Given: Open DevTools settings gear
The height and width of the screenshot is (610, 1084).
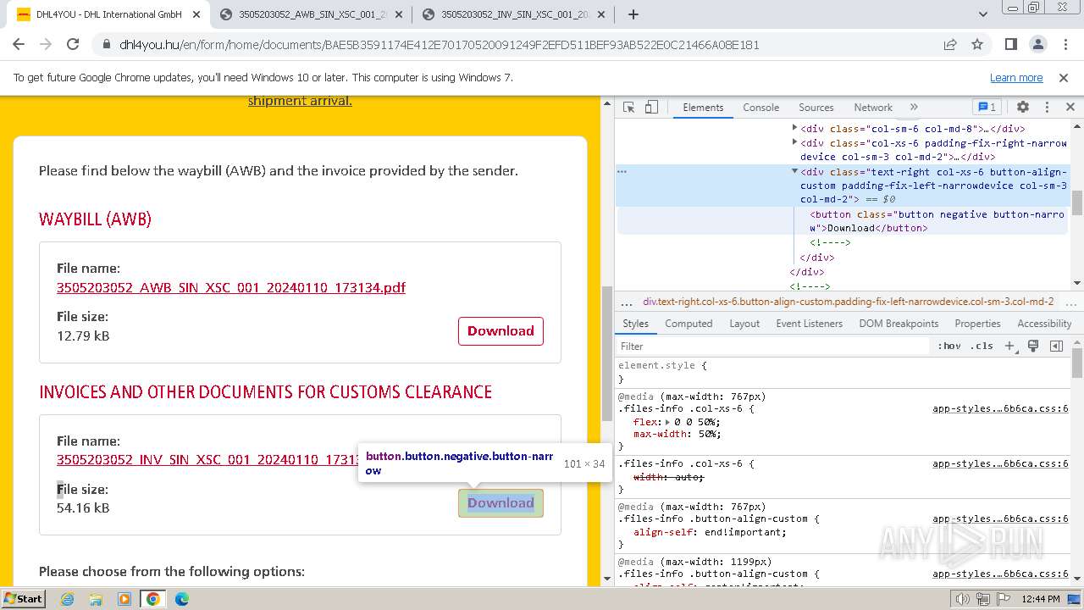Looking at the screenshot, I should click(x=1023, y=108).
